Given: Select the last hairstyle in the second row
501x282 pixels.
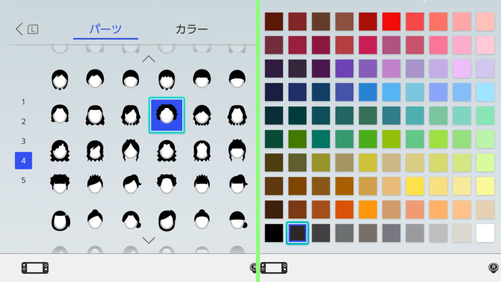Looking at the screenshot, I should [x=237, y=115].
